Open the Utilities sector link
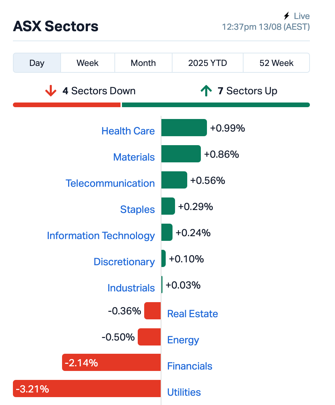 pyautogui.click(x=184, y=392)
